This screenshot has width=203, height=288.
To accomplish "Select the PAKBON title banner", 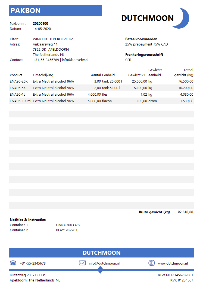I will pyautogui.click(x=55, y=11).
